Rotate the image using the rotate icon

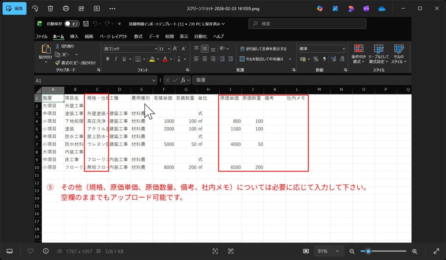[35, 8]
